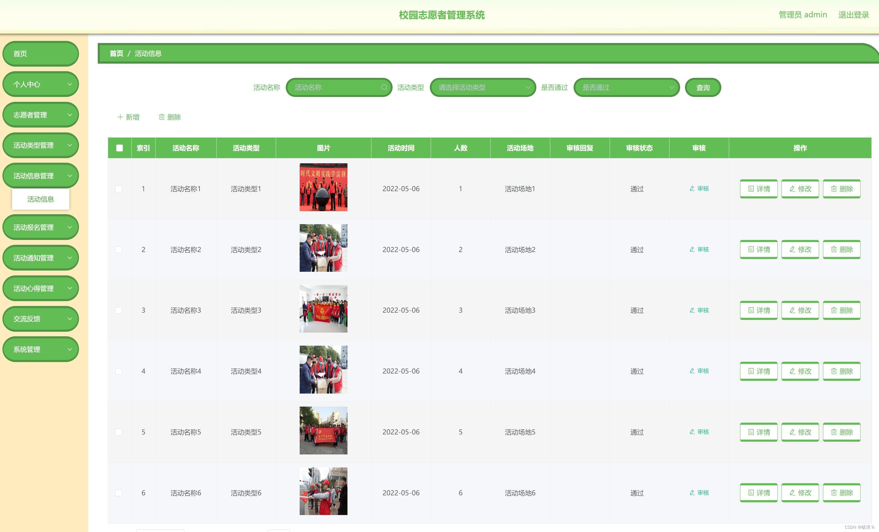Click the 新增 plus button

coord(128,117)
